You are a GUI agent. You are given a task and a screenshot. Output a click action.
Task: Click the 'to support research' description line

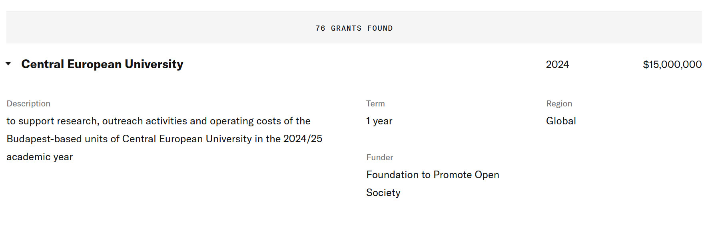click(52, 121)
